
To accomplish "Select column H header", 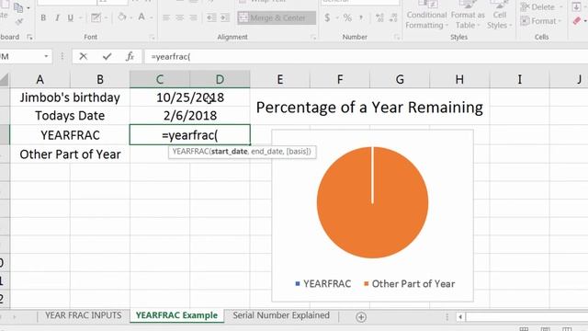I will pos(459,80).
